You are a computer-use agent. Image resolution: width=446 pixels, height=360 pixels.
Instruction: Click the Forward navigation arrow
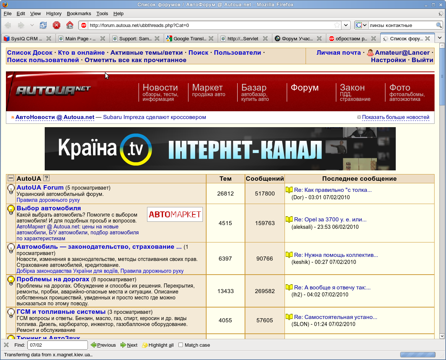point(21,25)
